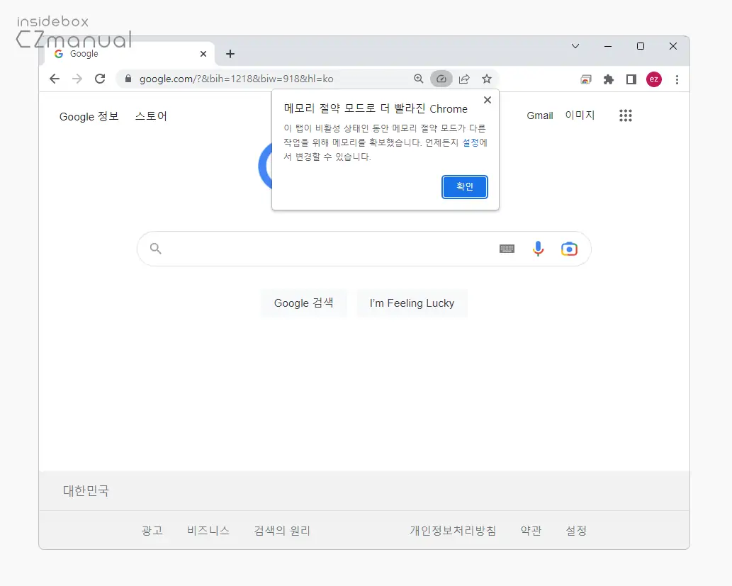The width and height of the screenshot is (732, 586).
Task: Open a new tab with plus
Action: [x=230, y=54]
